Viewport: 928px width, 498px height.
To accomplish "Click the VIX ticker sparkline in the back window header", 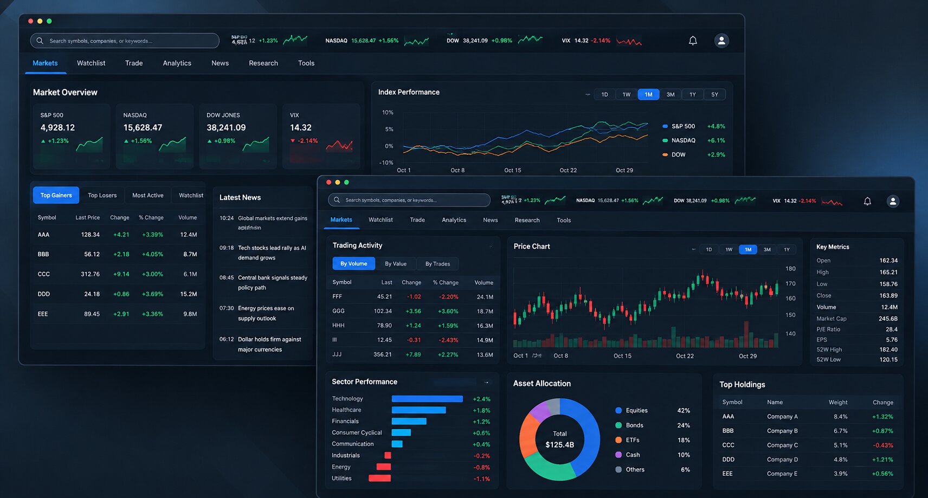I will (629, 41).
